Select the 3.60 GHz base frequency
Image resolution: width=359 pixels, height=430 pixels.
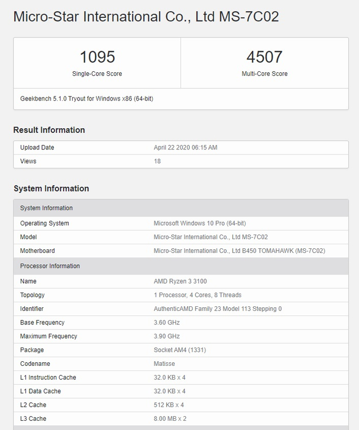point(167,322)
